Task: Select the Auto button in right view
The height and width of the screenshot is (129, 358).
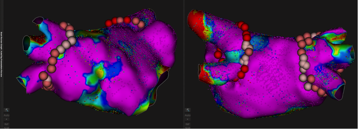Action: pyautogui.click(x=188, y=115)
